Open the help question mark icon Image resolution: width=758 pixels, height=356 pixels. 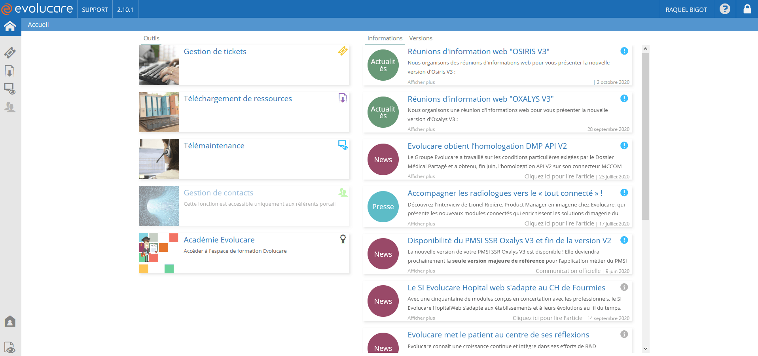coord(725,9)
